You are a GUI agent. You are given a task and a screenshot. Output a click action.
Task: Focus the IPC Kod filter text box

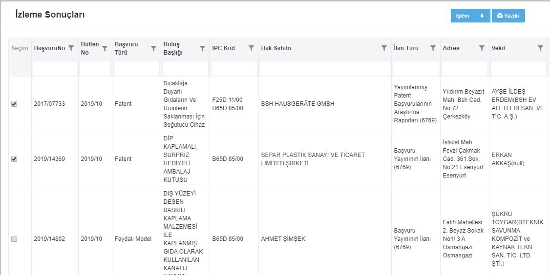234,69
